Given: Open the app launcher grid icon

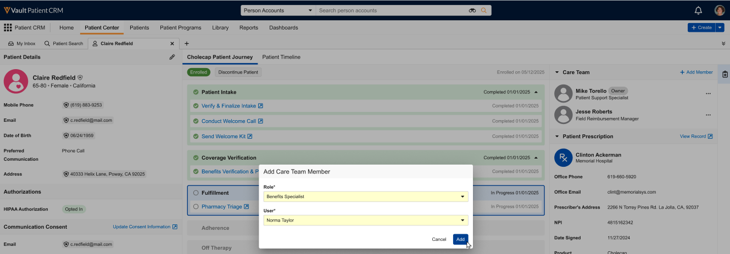Looking at the screenshot, I should tap(8, 27).
